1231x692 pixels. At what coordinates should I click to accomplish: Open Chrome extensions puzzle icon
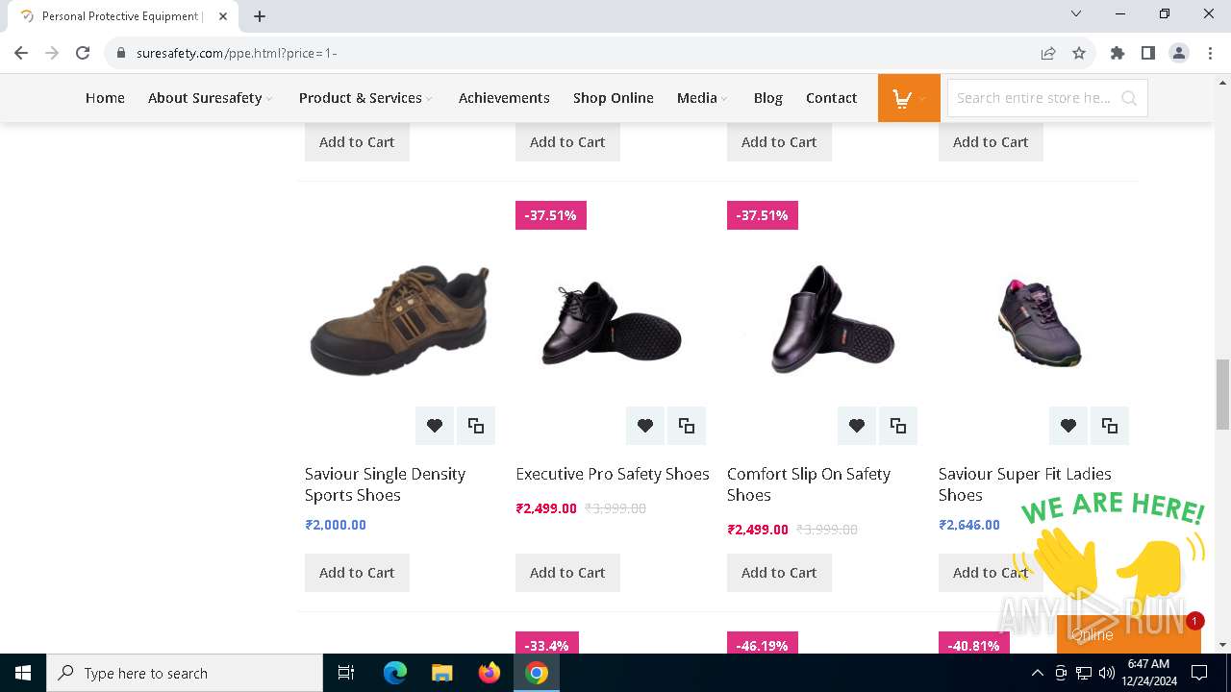(1117, 53)
